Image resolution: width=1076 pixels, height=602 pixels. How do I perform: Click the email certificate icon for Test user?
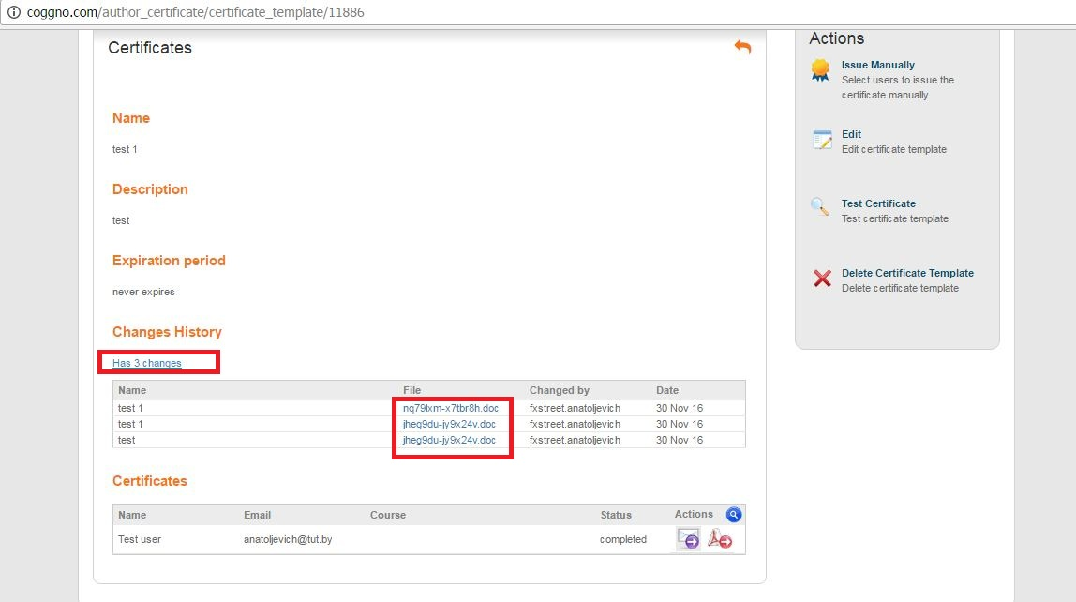pos(688,539)
